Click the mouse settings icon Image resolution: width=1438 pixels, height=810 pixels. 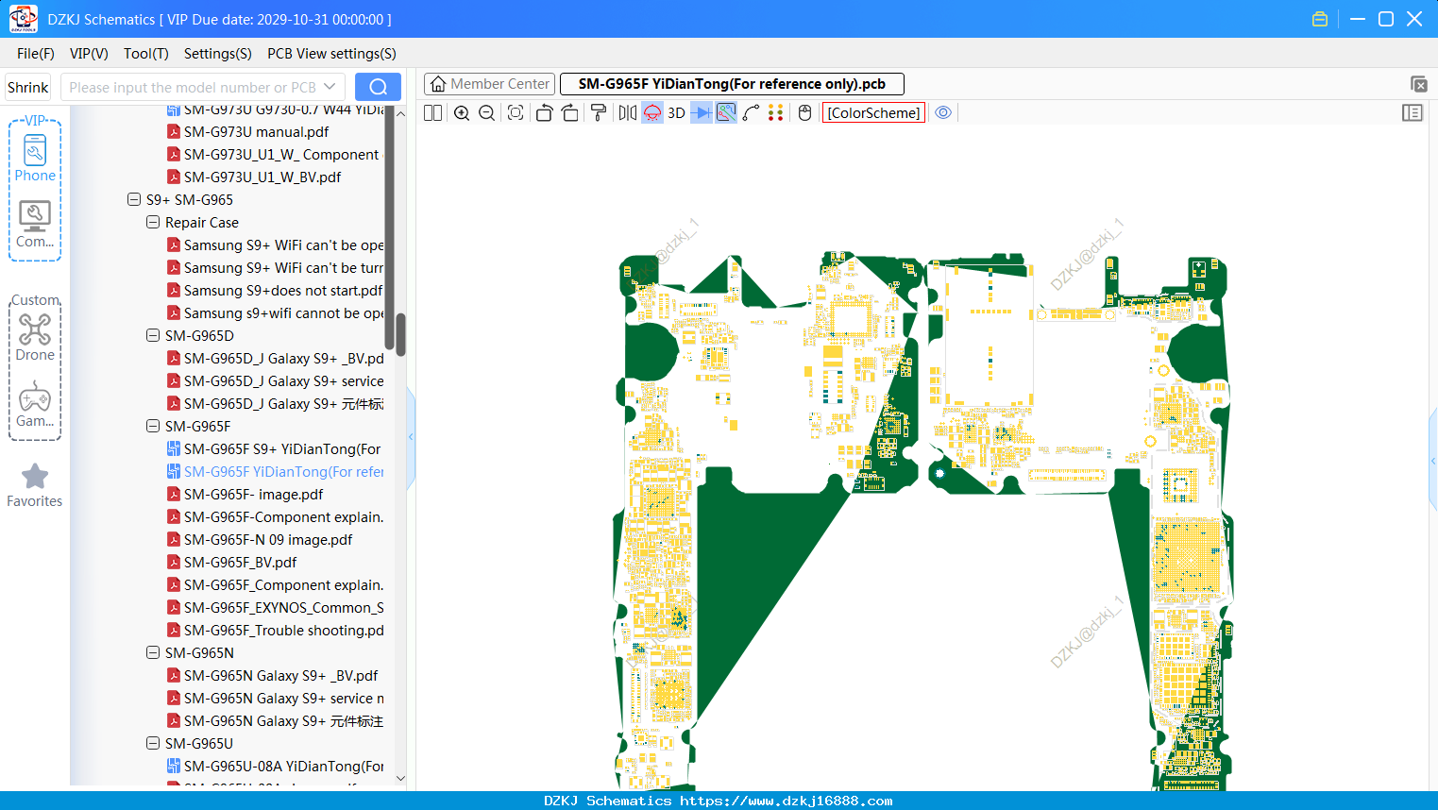pos(805,113)
